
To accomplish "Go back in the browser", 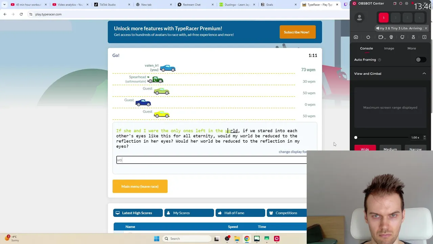I will pos(5,14).
